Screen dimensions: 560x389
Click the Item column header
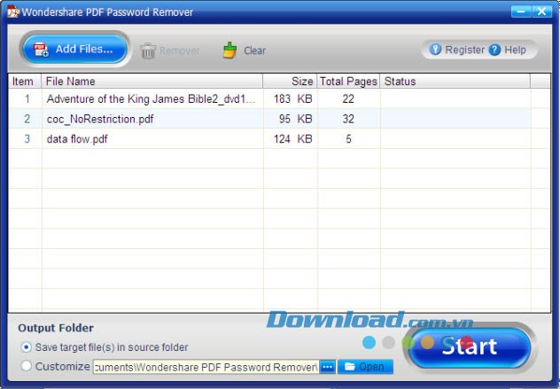[x=24, y=82]
